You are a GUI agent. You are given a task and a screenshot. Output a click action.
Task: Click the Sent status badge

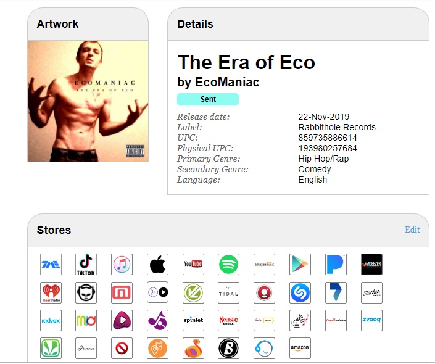208,99
